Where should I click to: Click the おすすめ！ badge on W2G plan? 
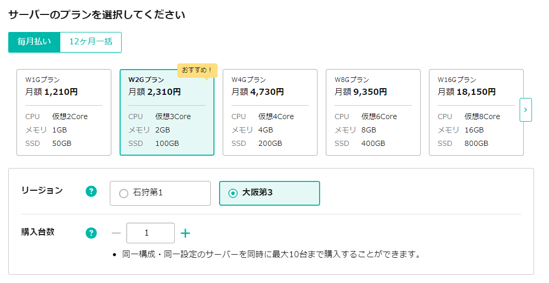click(x=197, y=70)
